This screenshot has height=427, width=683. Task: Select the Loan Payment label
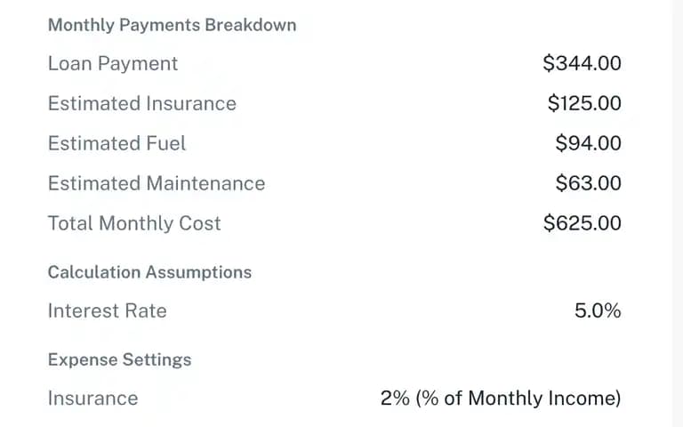113,64
